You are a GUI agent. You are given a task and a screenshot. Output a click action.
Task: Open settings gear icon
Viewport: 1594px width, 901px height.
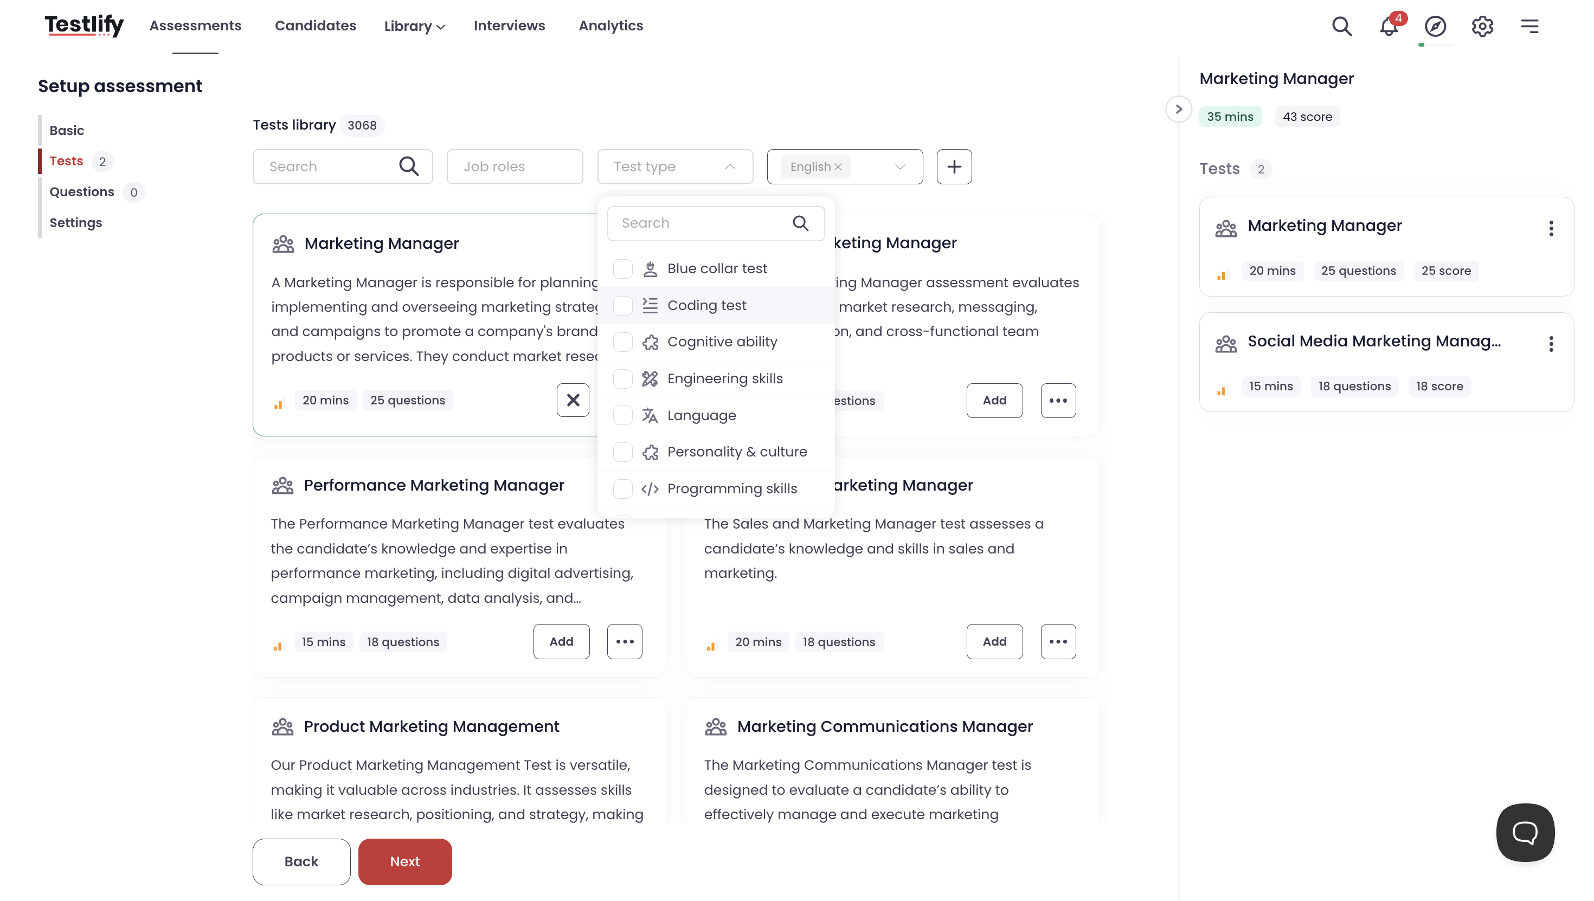1482,27
